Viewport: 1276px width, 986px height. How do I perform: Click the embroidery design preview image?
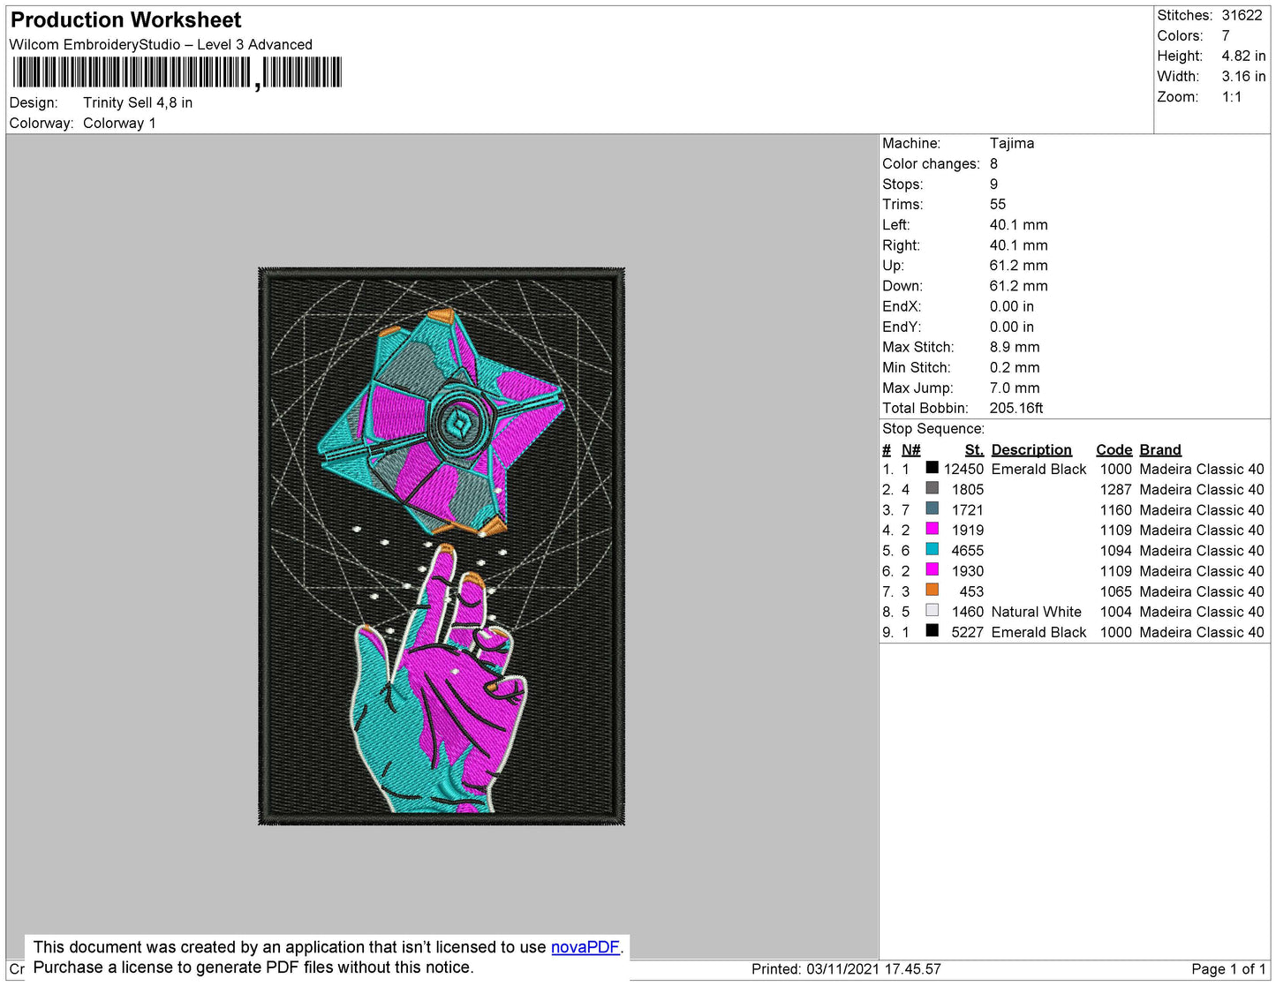click(442, 546)
